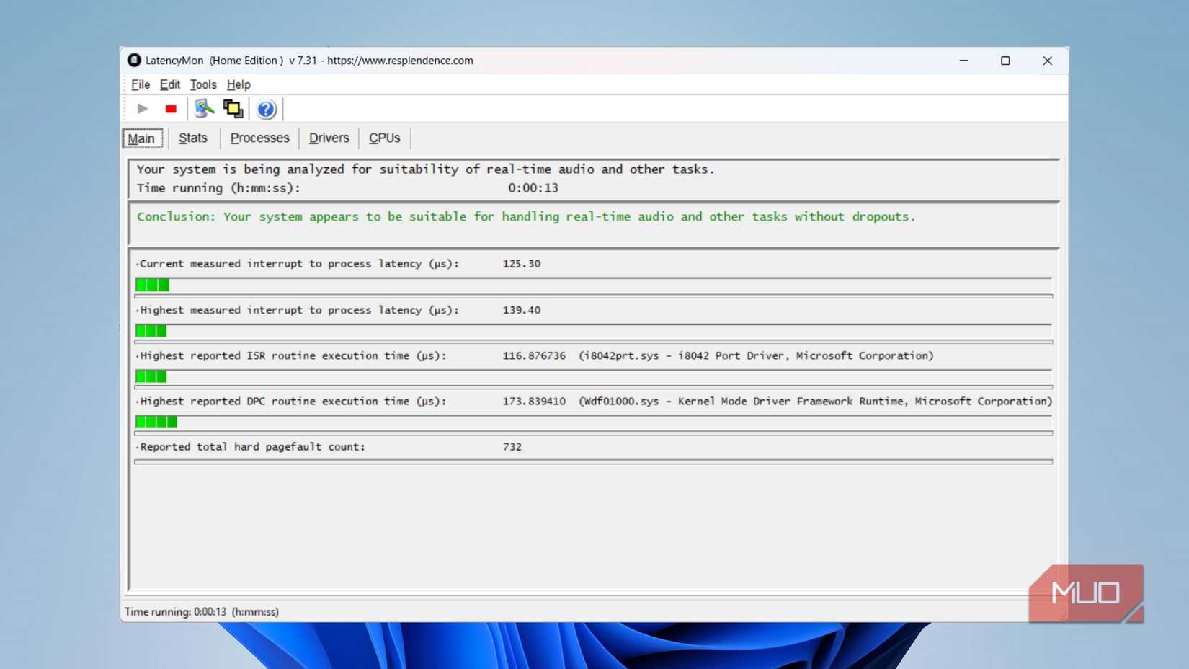The image size is (1189, 669).
Task: Open the Help menu
Action: 238,84
